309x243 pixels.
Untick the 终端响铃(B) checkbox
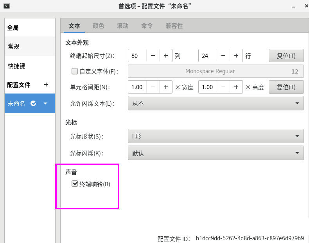tap(75, 184)
